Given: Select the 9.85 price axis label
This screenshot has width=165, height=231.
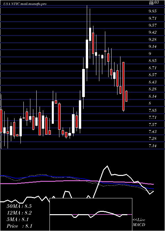Looking at the screenshot, I should click(152, 11).
